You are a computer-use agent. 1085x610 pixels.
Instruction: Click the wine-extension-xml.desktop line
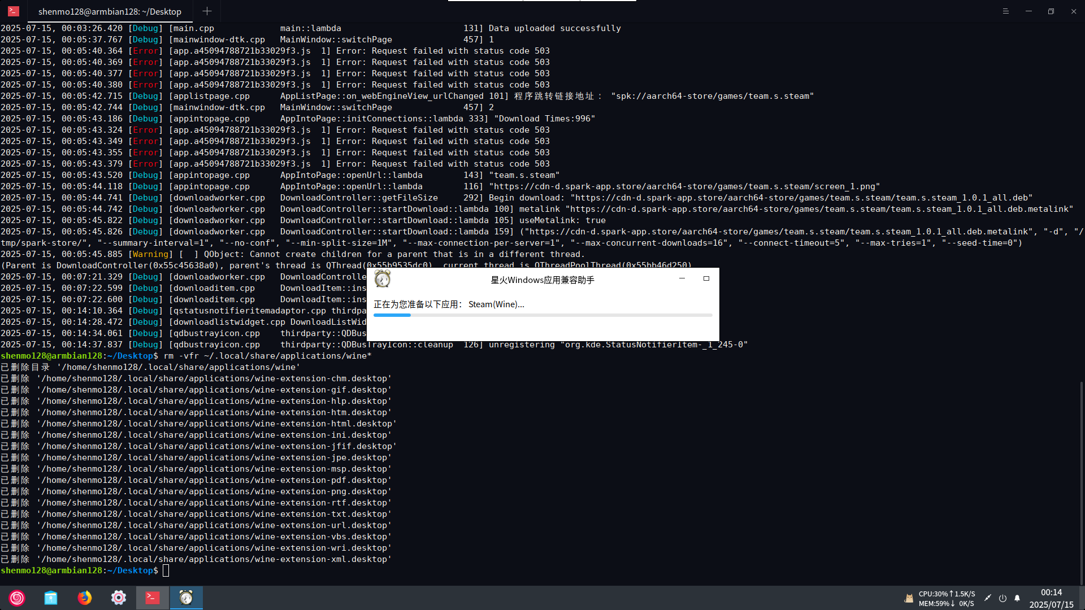tap(196, 559)
